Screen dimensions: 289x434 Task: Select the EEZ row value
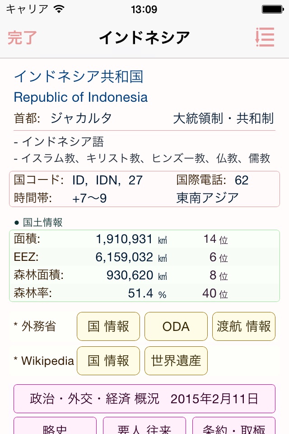pyautogui.click(x=125, y=257)
